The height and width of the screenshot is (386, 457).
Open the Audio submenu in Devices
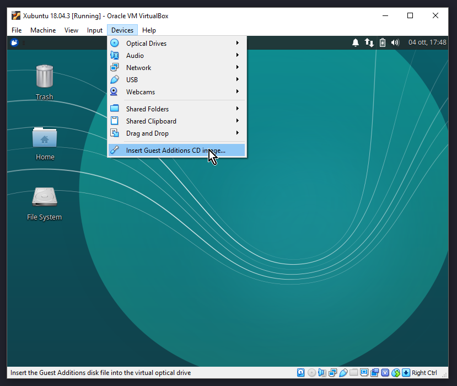point(177,55)
